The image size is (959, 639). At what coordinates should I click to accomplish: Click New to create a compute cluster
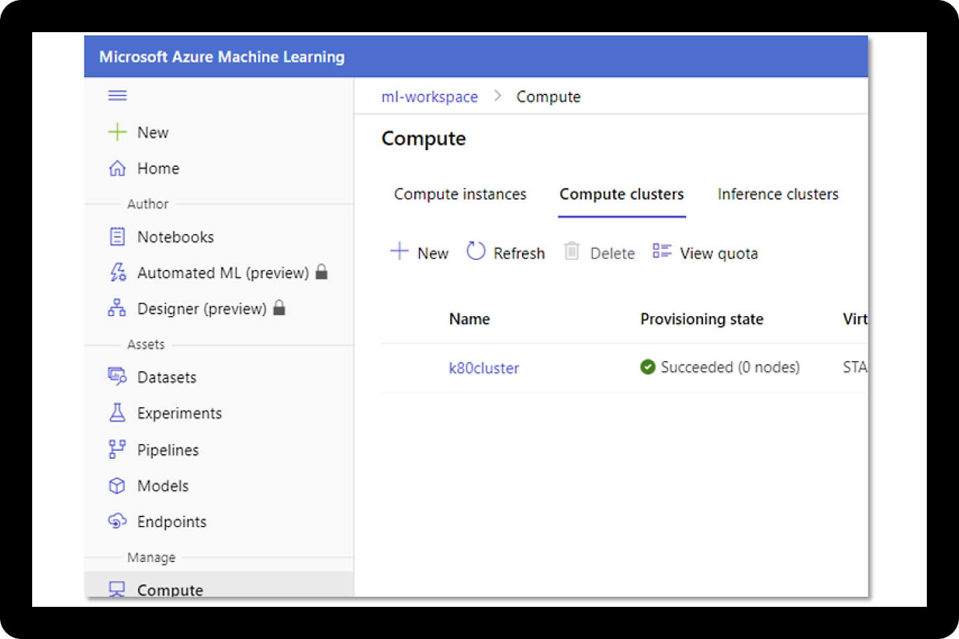pos(419,252)
